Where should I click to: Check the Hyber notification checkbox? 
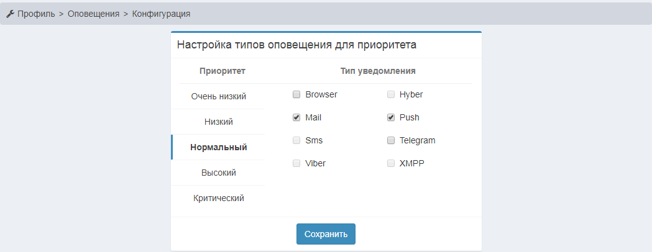point(391,94)
